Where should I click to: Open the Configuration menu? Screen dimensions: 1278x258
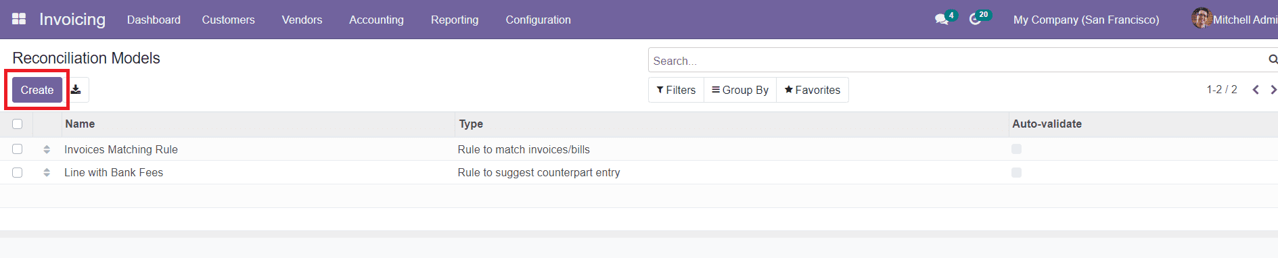pos(539,20)
